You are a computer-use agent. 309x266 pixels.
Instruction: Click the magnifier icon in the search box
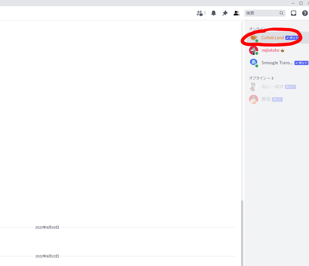pos(281,13)
